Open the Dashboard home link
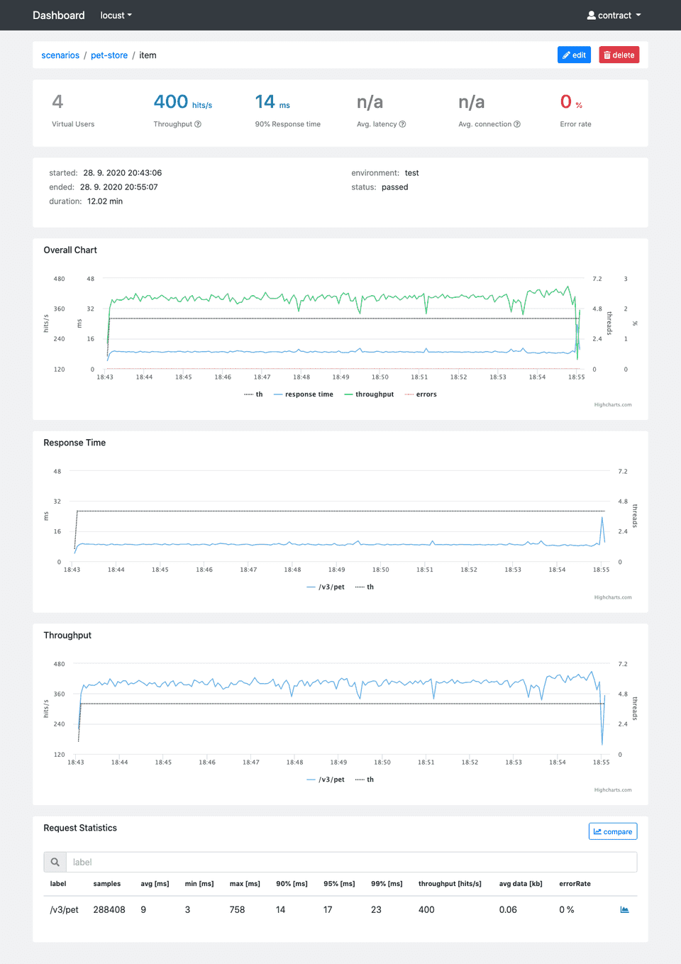Viewport: 681px width, 964px height. 58,15
